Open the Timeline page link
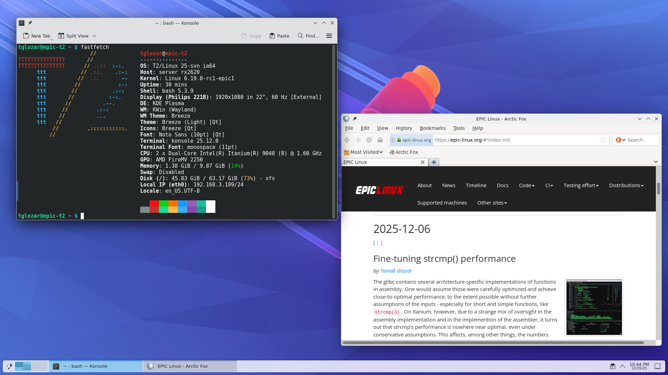Viewport: 668px width, 375px height. (476, 185)
